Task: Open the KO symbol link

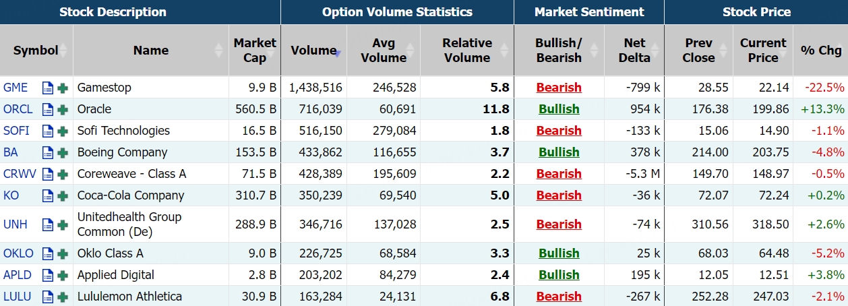Action: [11, 195]
